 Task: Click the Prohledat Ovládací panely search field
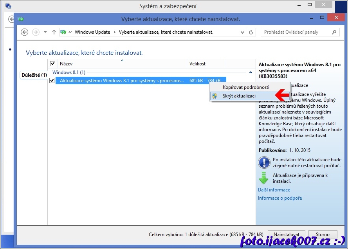pos(298,32)
